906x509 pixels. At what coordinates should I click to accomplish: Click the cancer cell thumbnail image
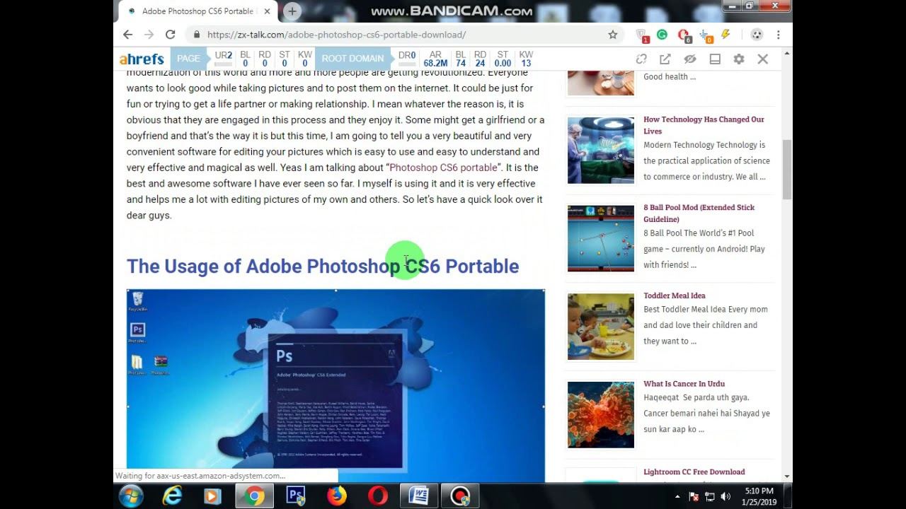point(601,415)
